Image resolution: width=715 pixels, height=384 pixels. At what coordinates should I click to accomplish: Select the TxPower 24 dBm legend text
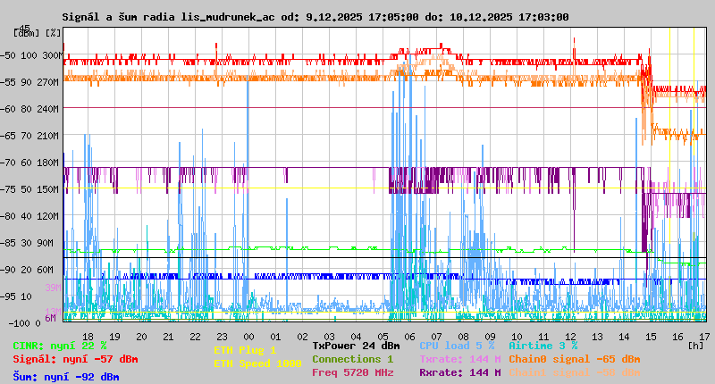point(356,345)
